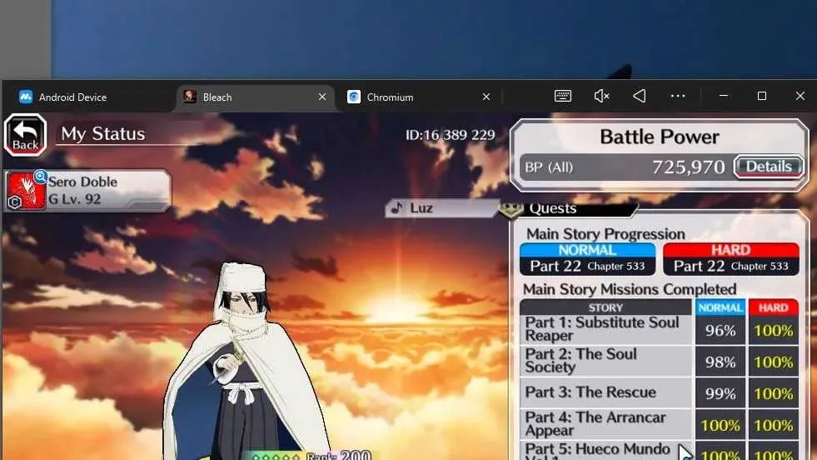Click the magnifier icon on guild emblem

click(x=40, y=177)
